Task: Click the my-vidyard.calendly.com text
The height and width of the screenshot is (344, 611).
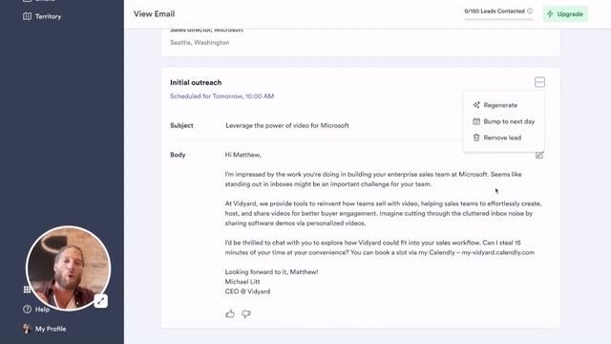Action: 498,252
